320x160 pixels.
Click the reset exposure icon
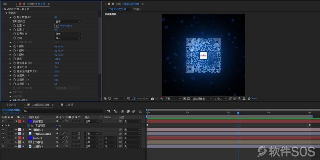coord(249,99)
